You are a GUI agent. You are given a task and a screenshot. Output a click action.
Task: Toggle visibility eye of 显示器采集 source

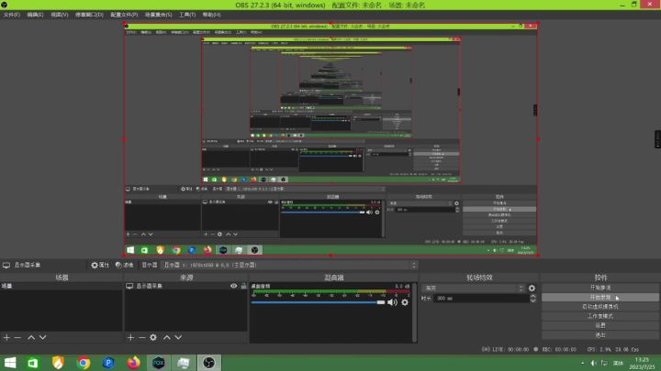[233, 286]
